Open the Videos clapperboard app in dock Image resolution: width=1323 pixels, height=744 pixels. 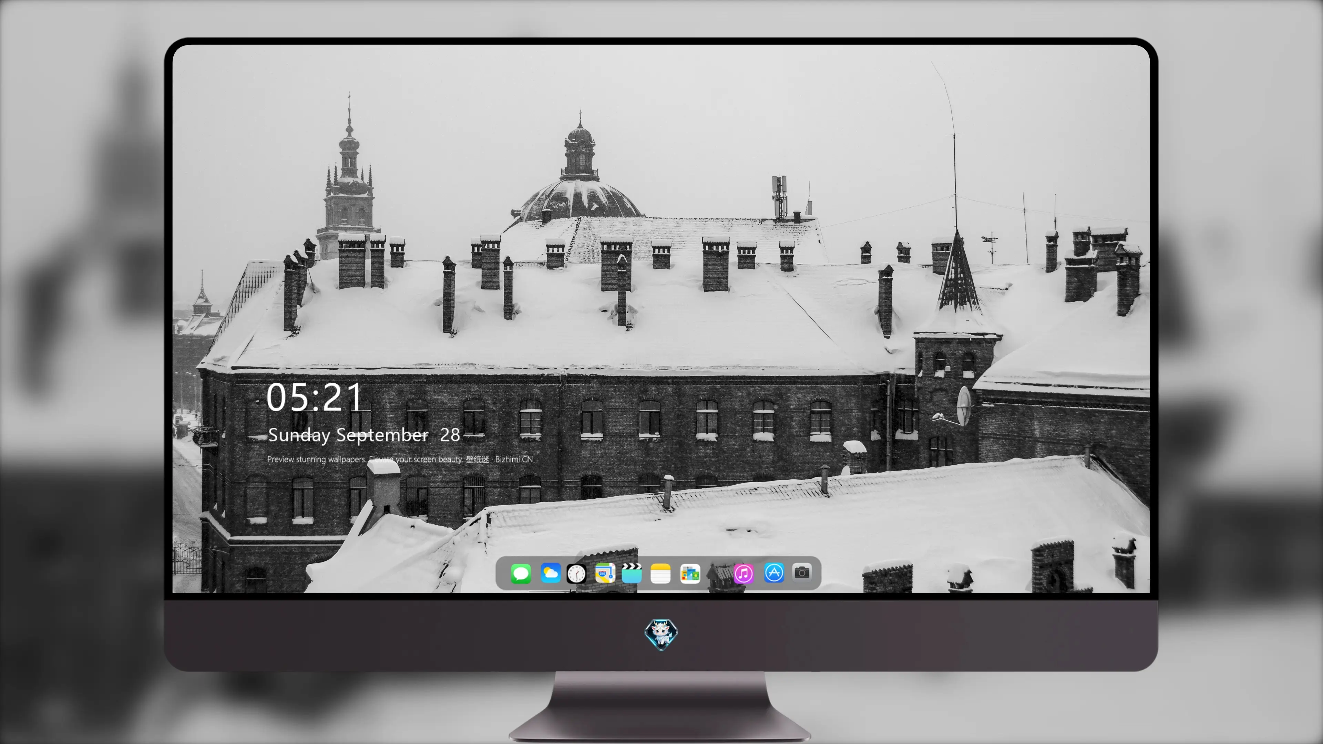click(632, 573)
